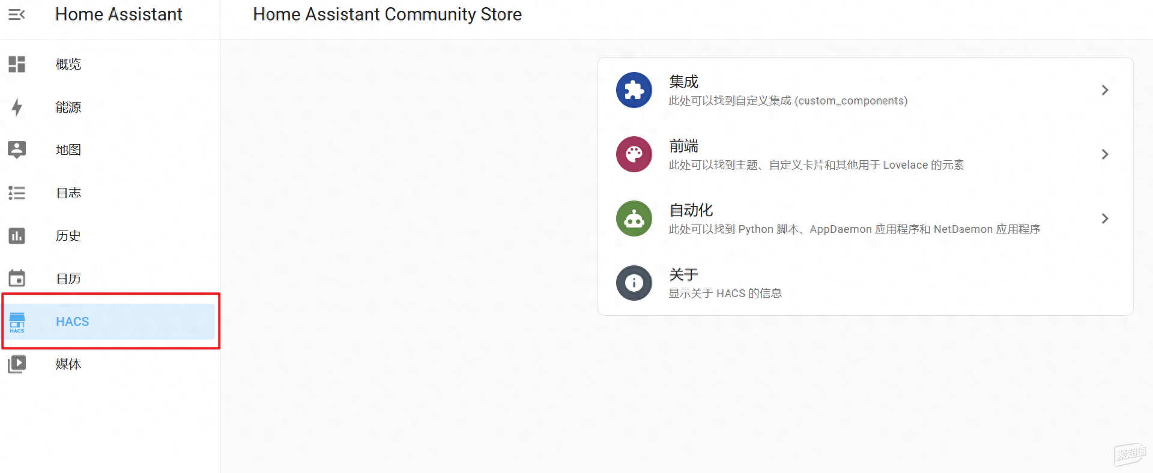Click '显示关于 HACS 的信息' text
Screen dimensions: 1153x473
(x=725, y=294)
